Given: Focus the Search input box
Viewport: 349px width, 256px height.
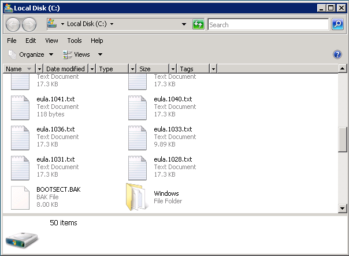Looking at the screenshot, I should click(268, 24).
